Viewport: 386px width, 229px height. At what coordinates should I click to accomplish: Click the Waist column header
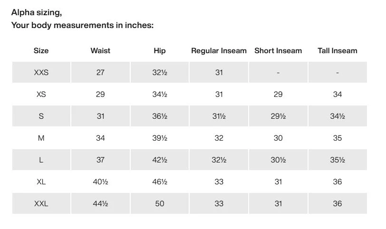[x=100, y=51]
